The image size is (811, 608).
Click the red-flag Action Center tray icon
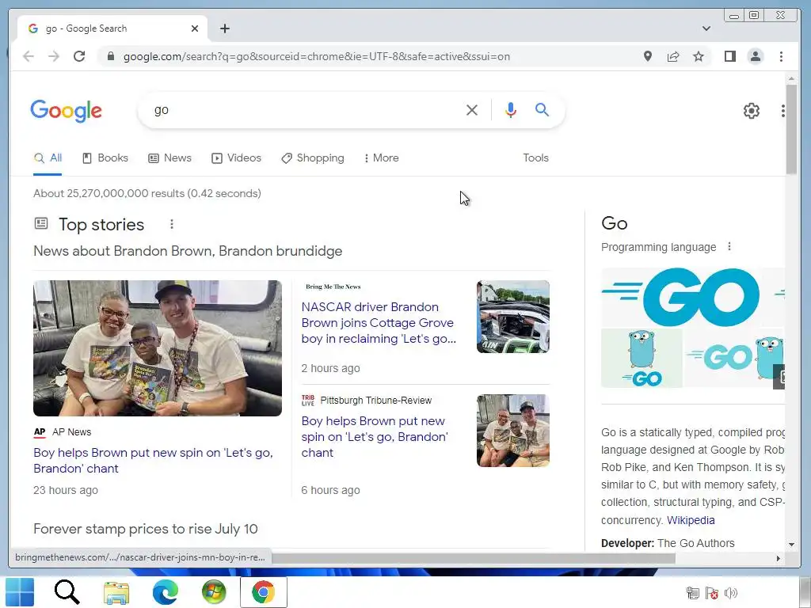(x=712, y=593)
